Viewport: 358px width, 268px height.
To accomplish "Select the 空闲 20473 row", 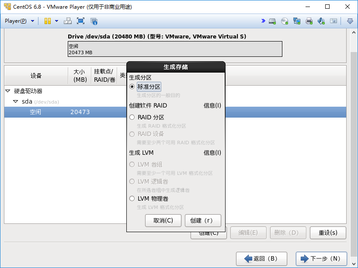I will tap(175, 112).
